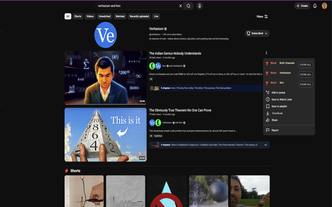Click Filter All beside fern

tap(306, 84)
